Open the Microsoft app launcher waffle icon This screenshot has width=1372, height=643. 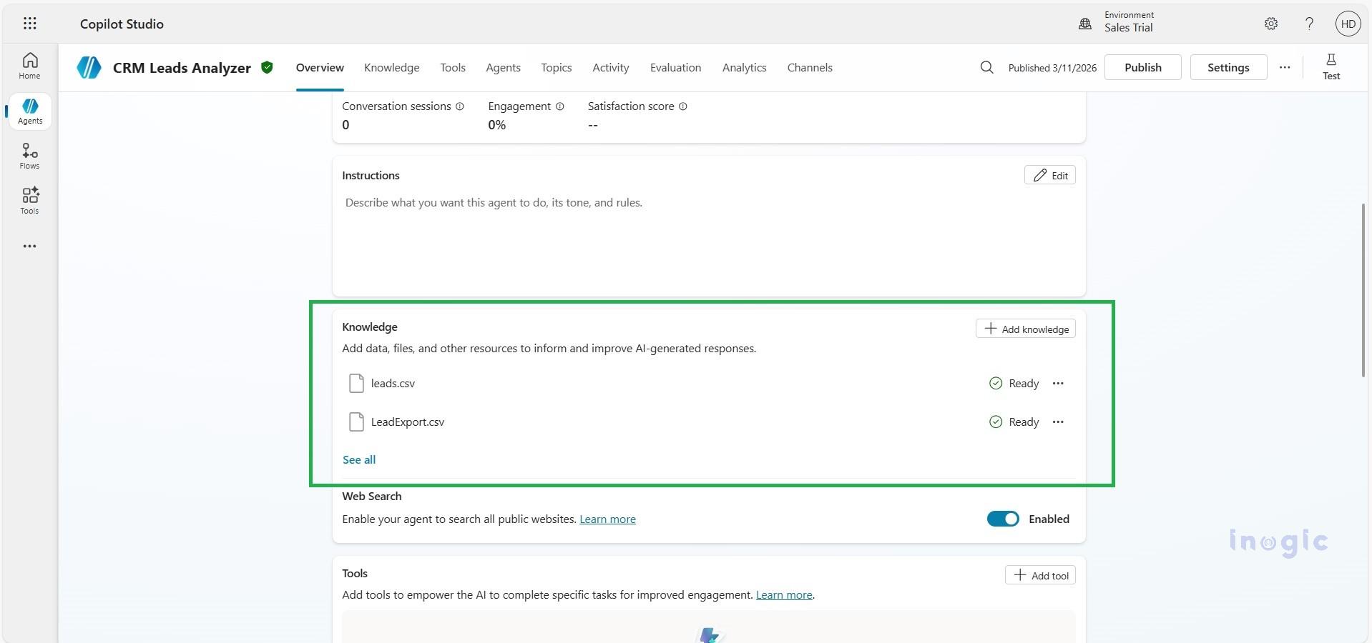pyautogui.click(x=29, y=23)
